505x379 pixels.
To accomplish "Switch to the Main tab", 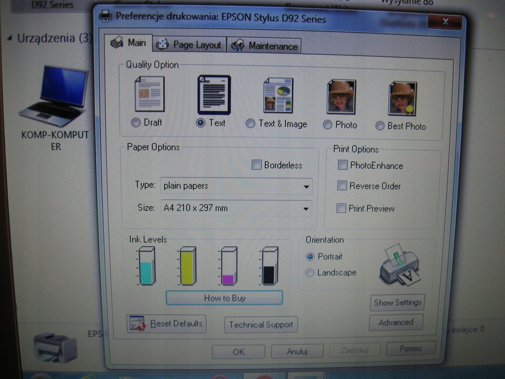I will point(129,43).
